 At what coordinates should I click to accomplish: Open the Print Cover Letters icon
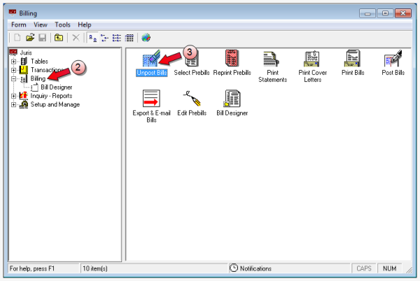[x=311, y=58]
